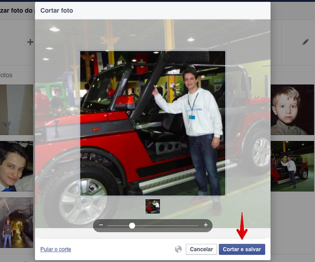Select the child portrait photo thumbnail
The image size is (315, 262).
(x=292, y=109)
